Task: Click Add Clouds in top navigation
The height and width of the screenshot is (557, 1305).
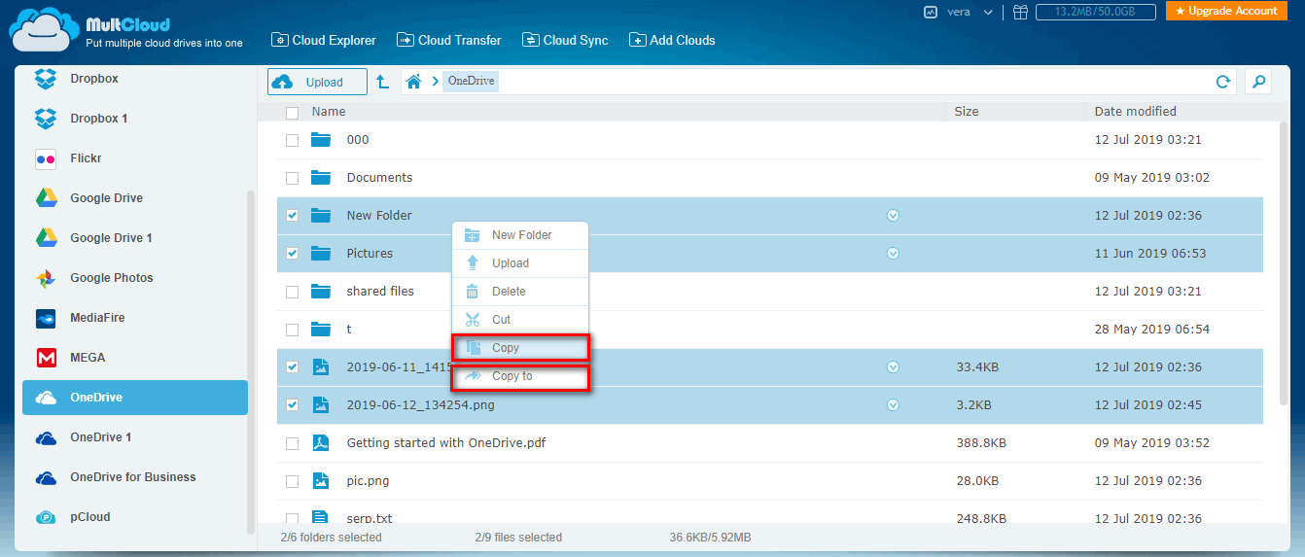Action: [x=672, y=40]
